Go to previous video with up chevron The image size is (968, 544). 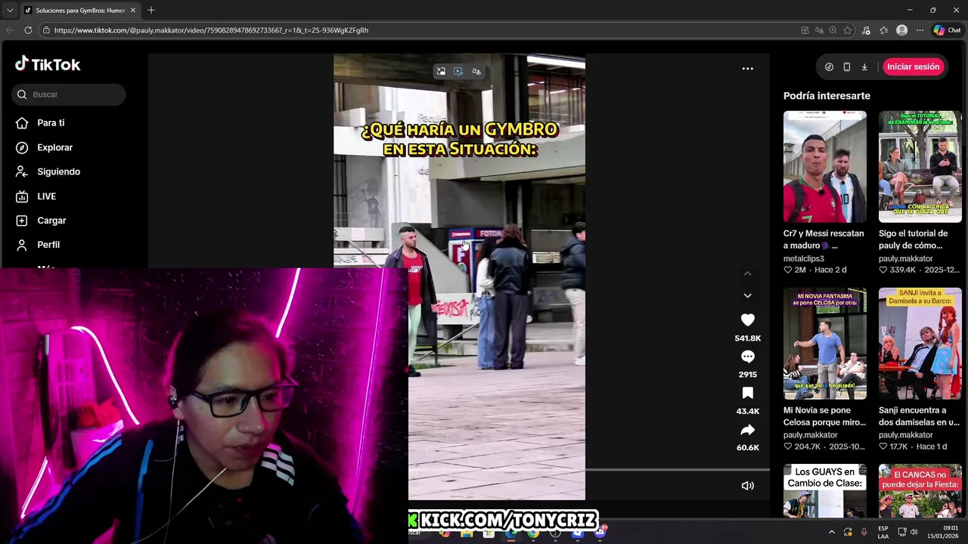point(747,274)
